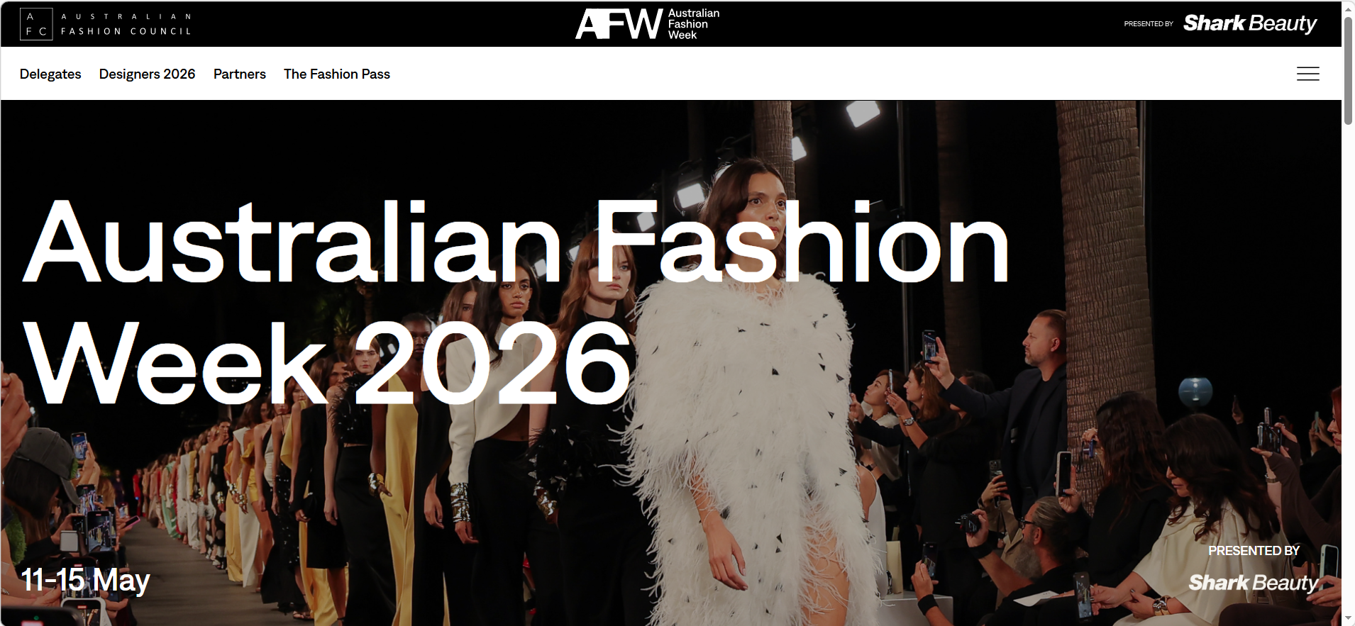Open the Partners nav link

pos(240,74)
